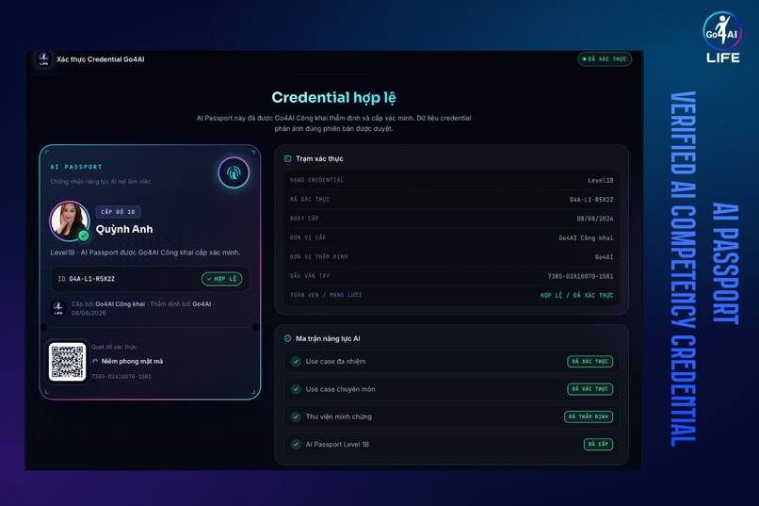
Task: Click the name 'Quỳnh Anh' on the card
Action: point(124,229)
